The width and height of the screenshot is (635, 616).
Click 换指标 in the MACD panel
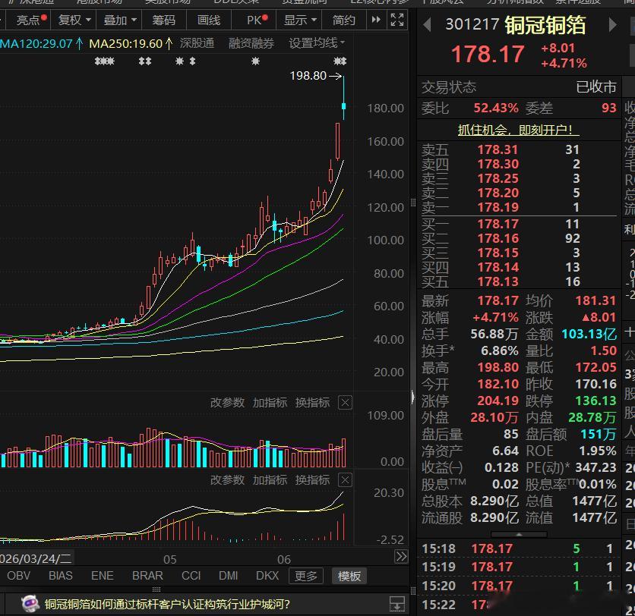312,479
